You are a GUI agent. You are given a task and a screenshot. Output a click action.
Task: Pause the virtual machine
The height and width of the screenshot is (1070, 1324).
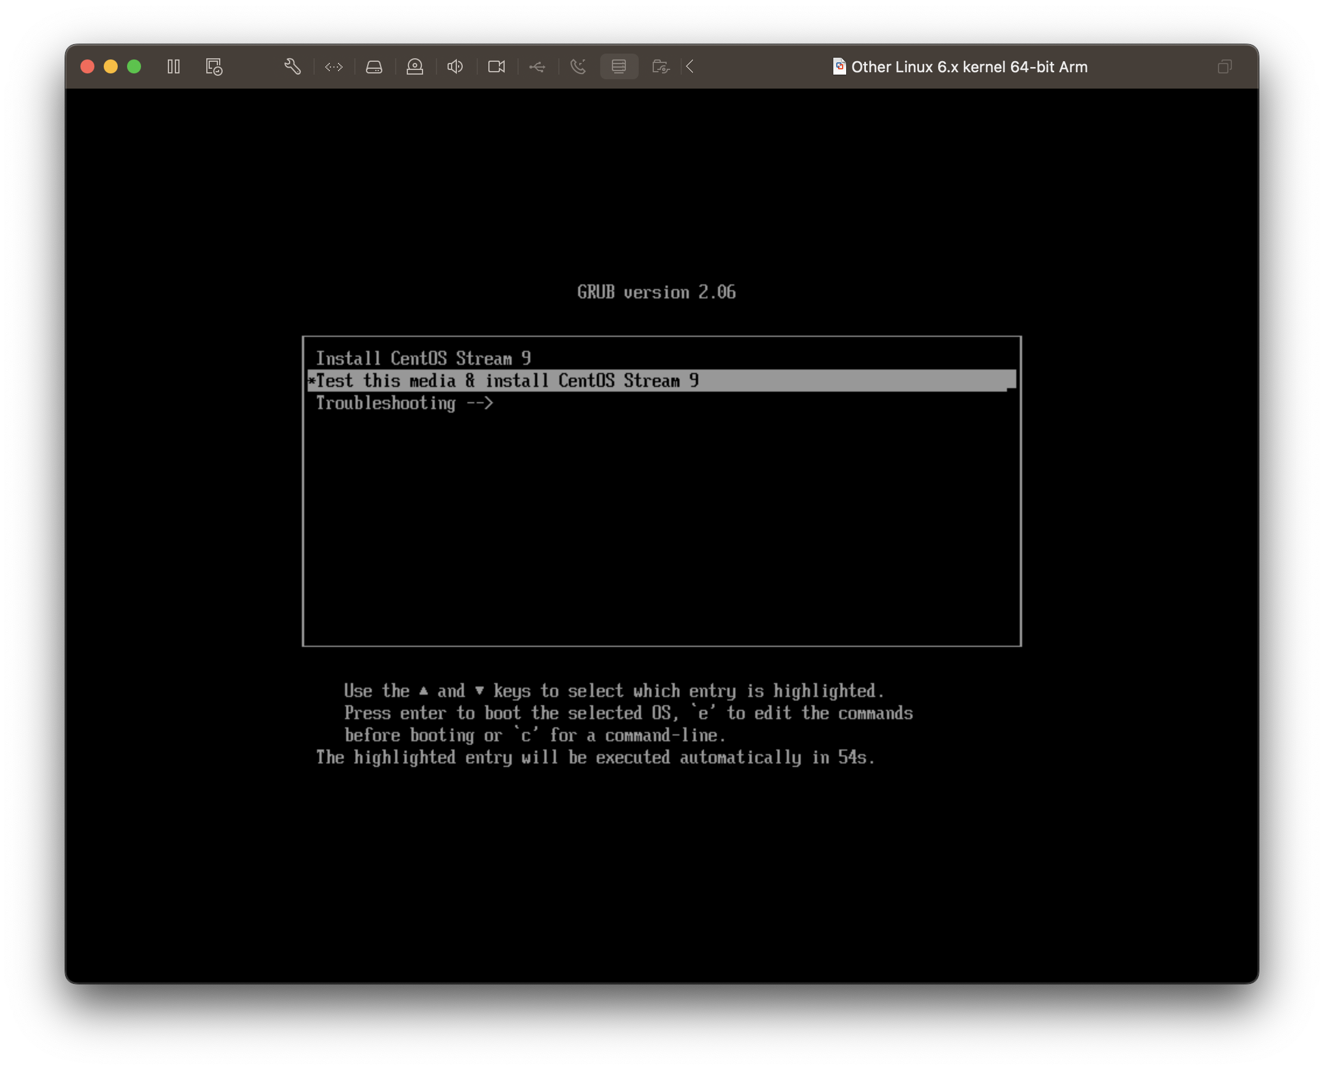[173, 66]
